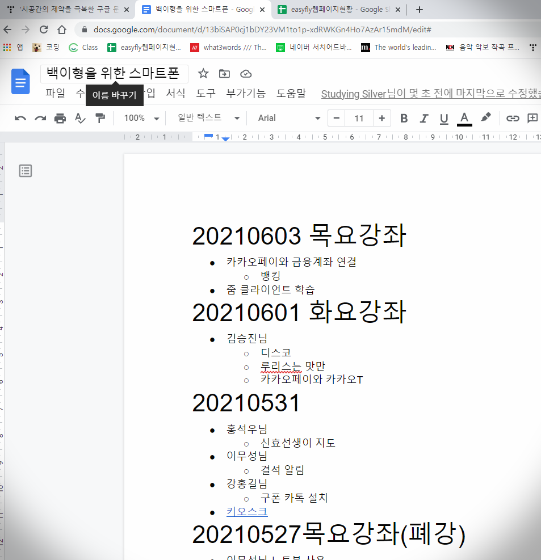The image size is (541, 560).
Task: Toggle italic formatting
Action: [424, 118]
